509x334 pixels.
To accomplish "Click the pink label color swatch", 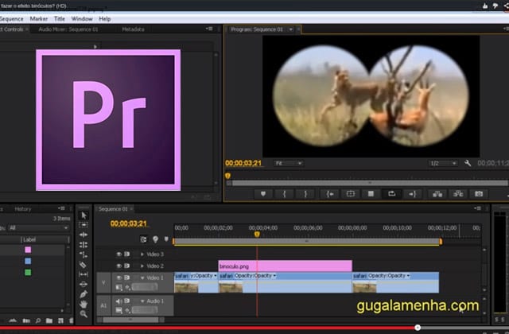I will 28,250.
